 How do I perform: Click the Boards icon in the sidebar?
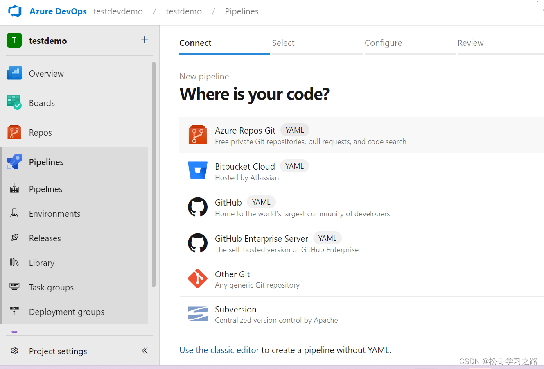coord(14,102)
